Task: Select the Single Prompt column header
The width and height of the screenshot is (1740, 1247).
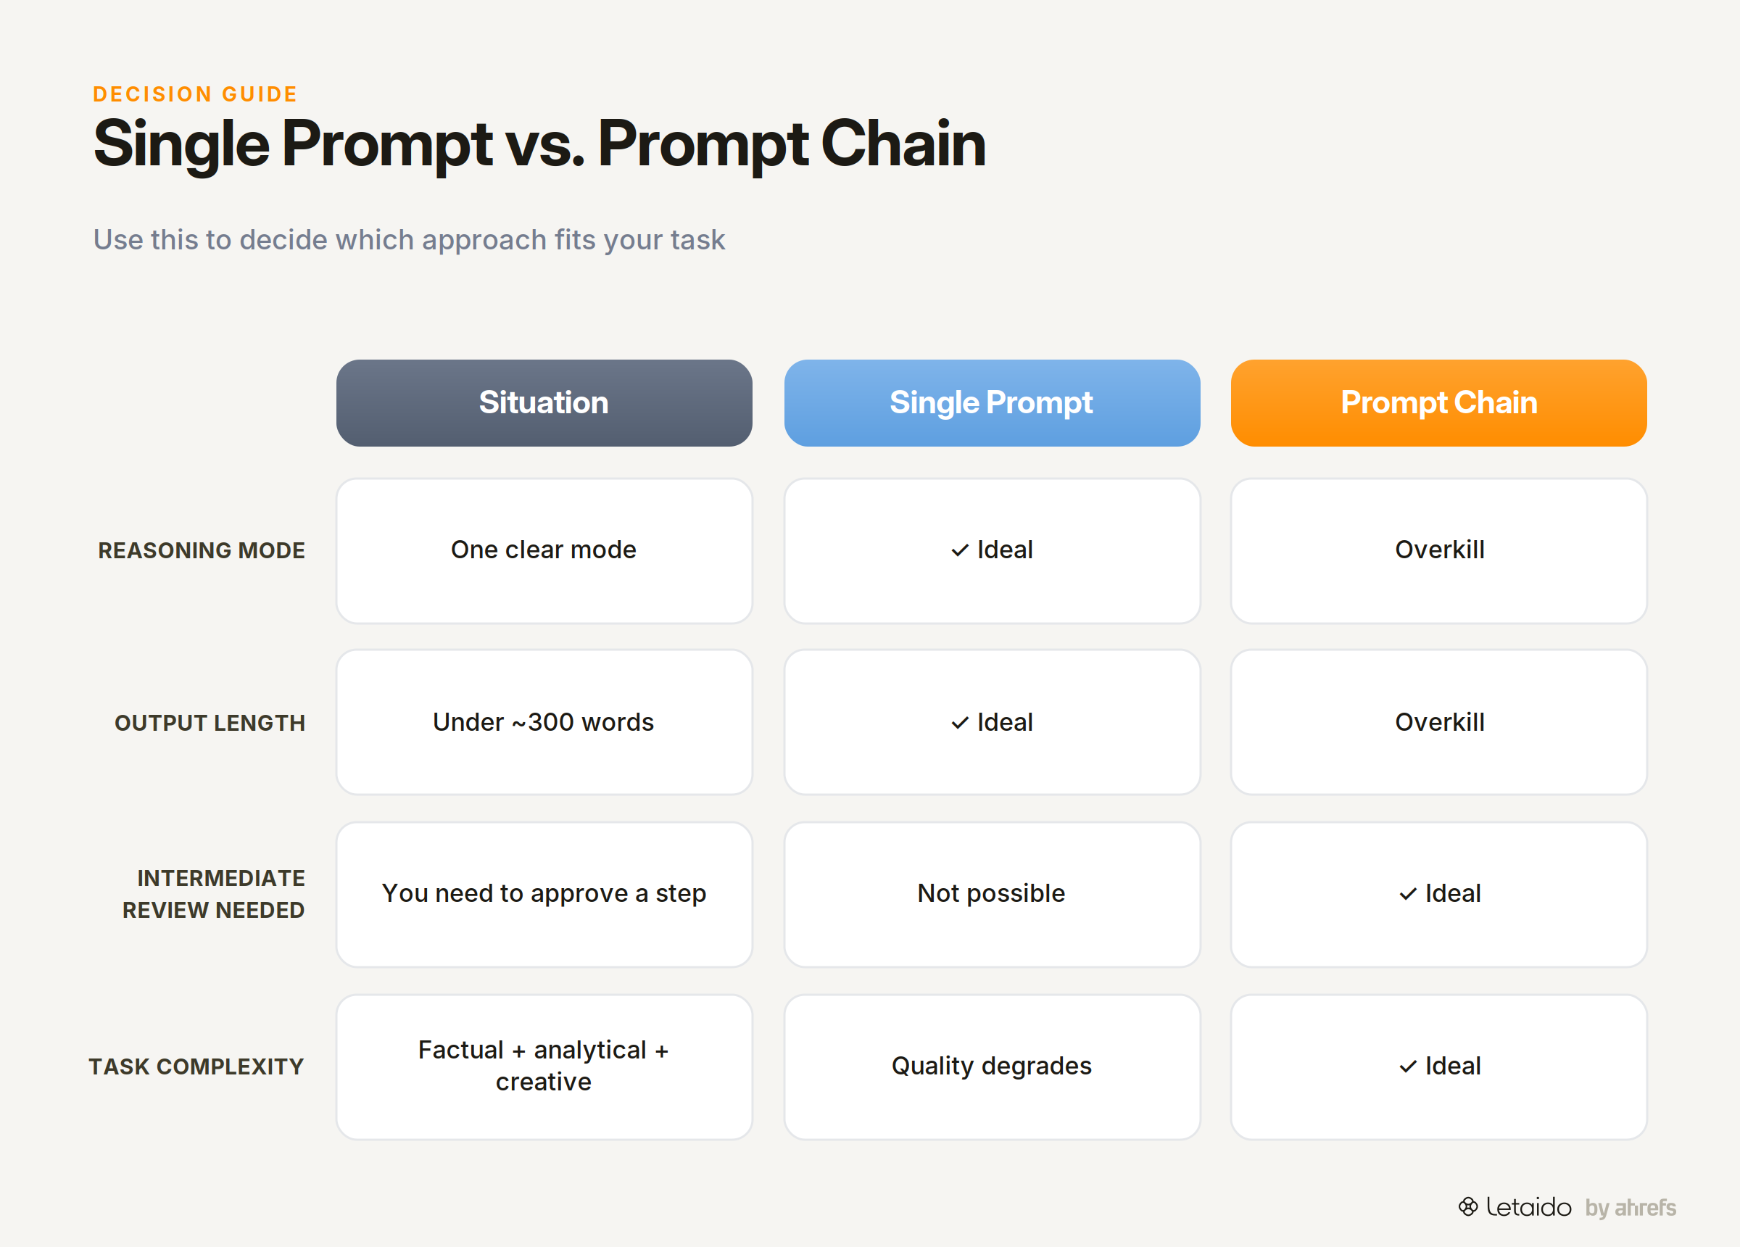Action: (x=992, y=403)
